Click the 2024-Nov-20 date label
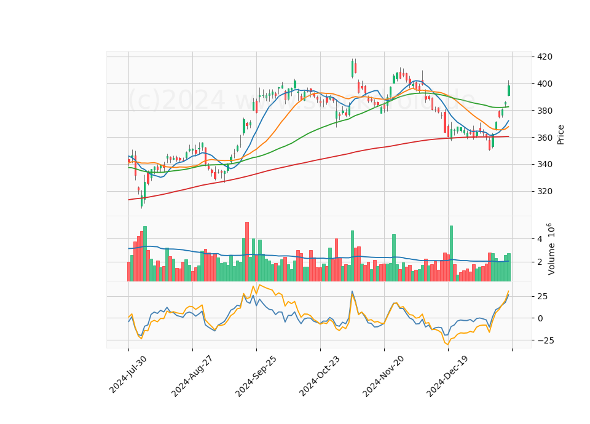 click(x=383, y=376)
